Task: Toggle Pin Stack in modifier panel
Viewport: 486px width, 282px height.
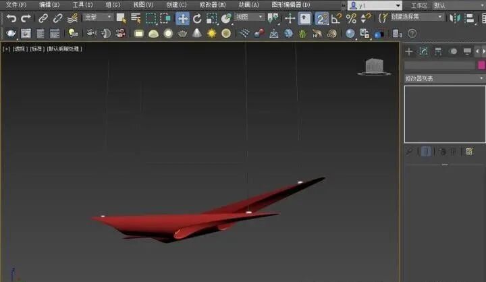Action: (409, 151)
